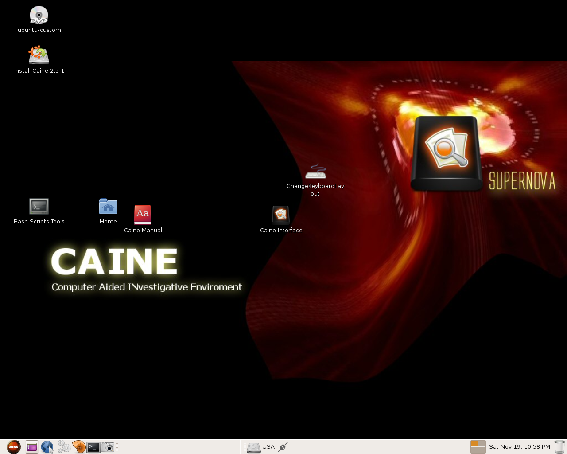Click the "ubuntu-custom" label text
This screenshot has height=454, width=567.
pos(39,30)
